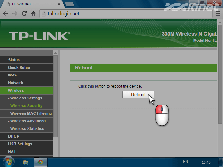Go to browser home page icon

click(x=33, y=14)
